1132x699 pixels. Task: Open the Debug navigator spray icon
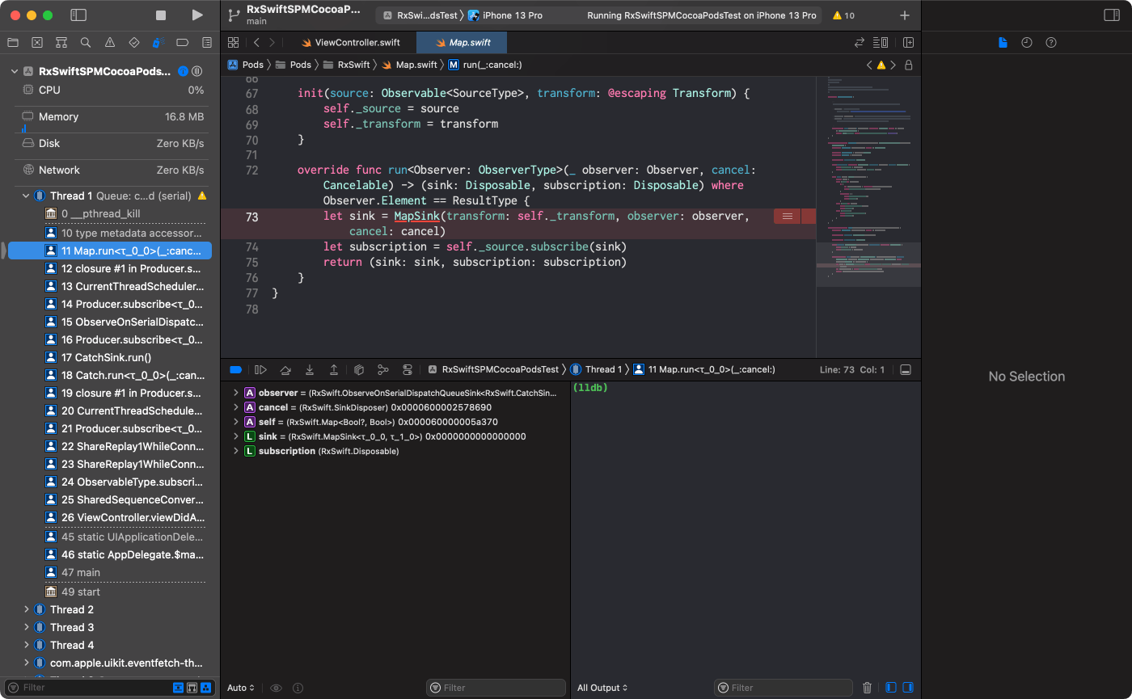point(158,42)
